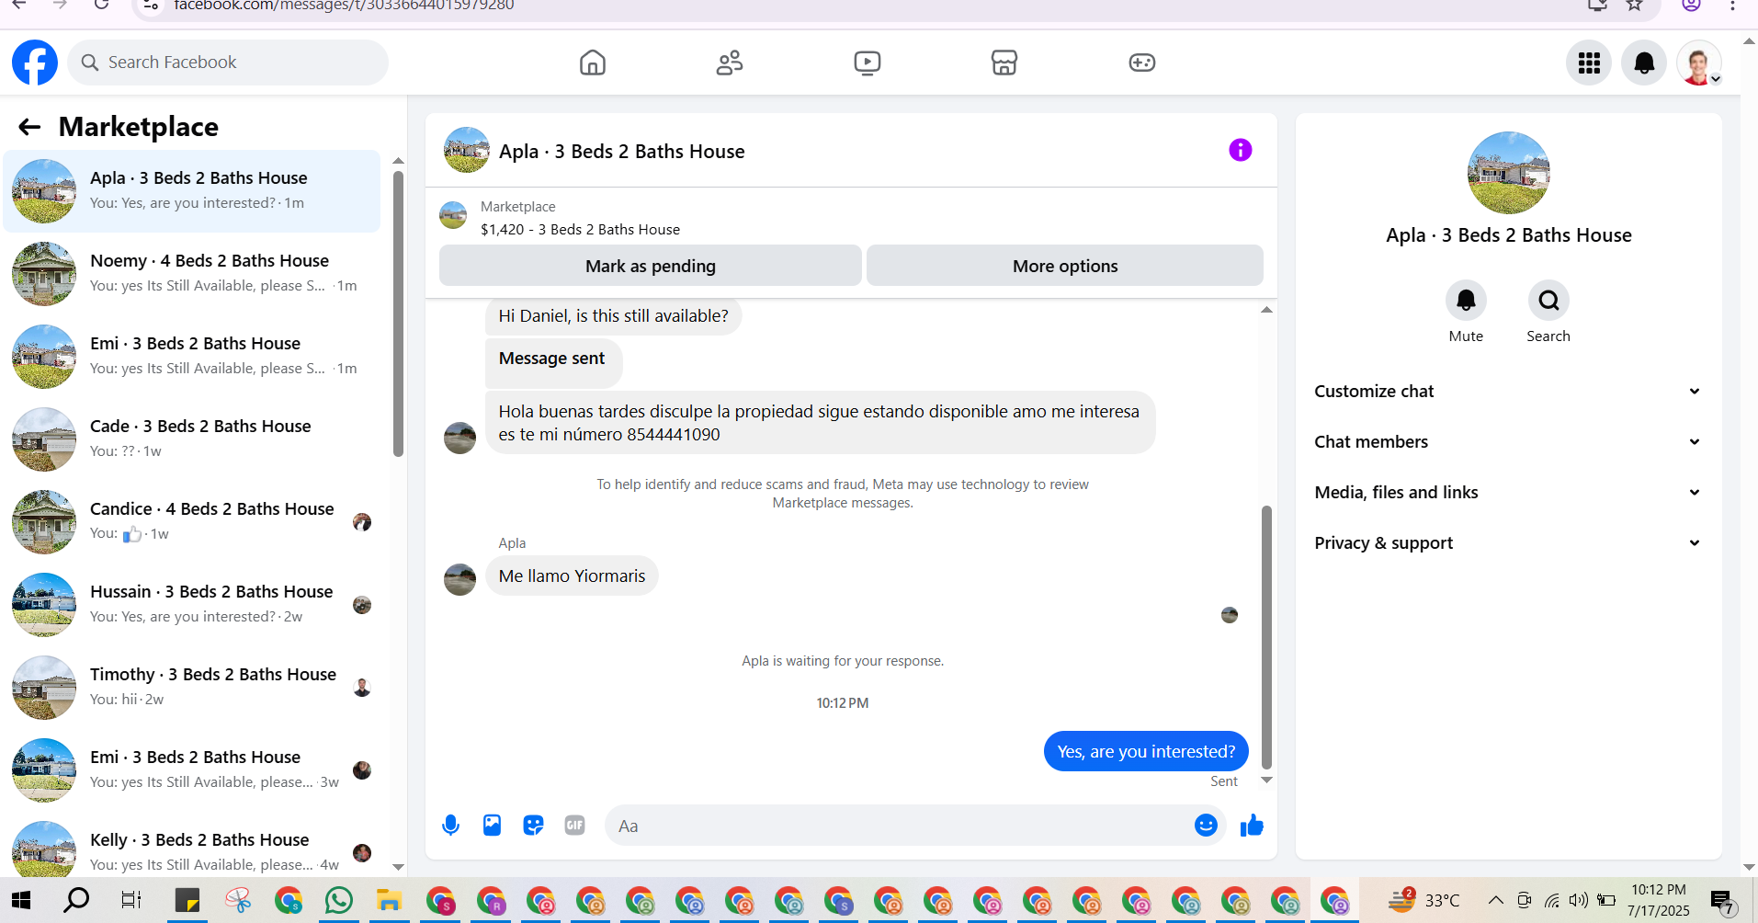Open Cade 3 Beds 2 Baths House conversation
Viewport: 1758px width, 923px height.
click(192, 439)
